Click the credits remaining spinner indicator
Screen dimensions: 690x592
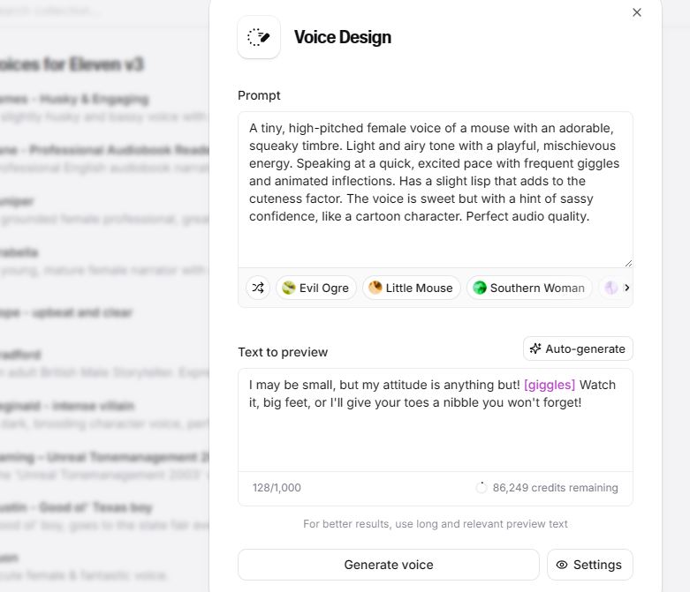[481, 487]
